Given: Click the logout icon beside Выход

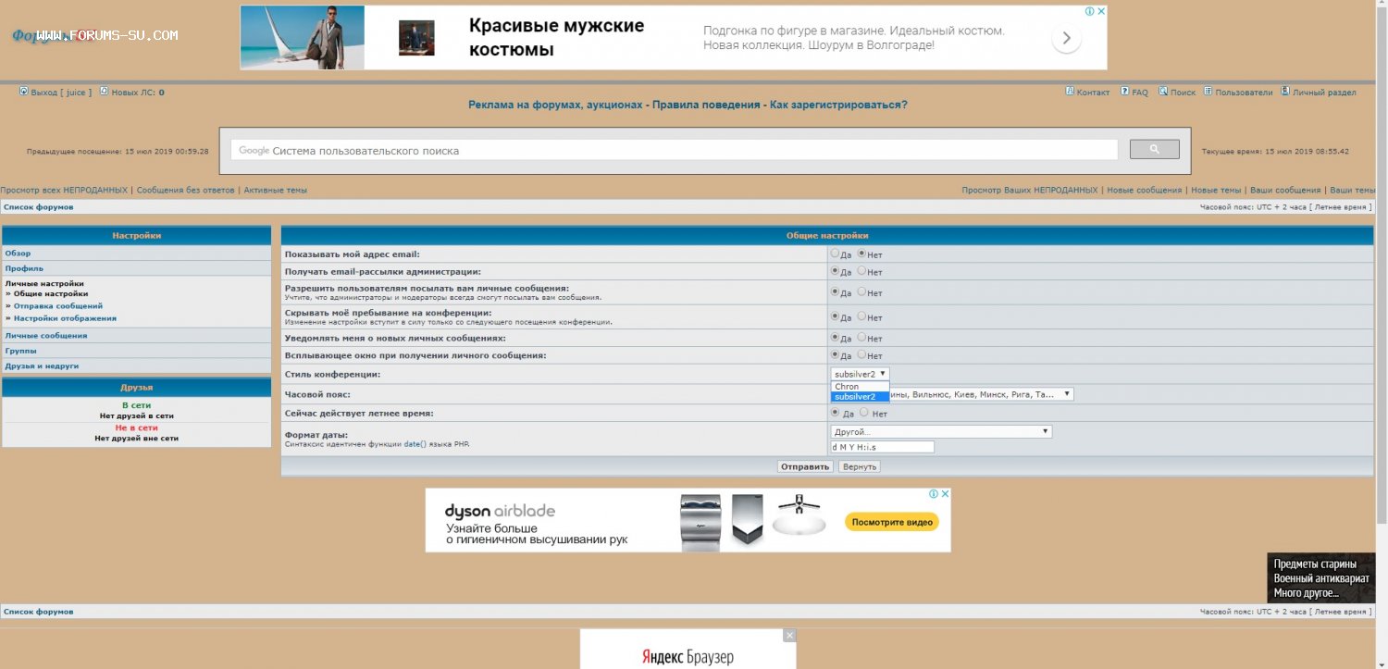Looking at the screenshot, I should pyautogui.click(x=24, y=92).
